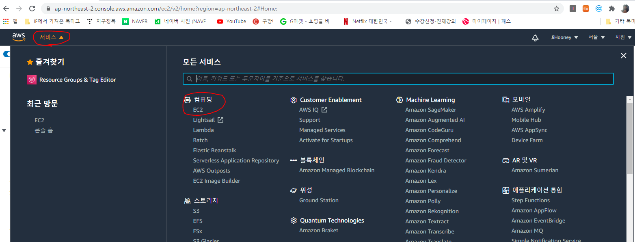The width and height of the screenshot is (635, 242).
Task: Open the 지구정복 bookmark
Action: coord(102,22)
